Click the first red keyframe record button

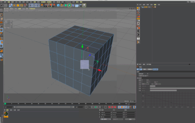pos(110,107)
